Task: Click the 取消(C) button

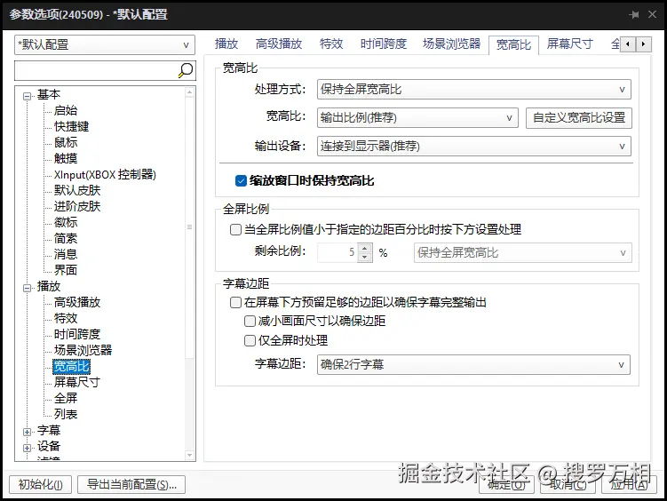Action: click(568, 484)
